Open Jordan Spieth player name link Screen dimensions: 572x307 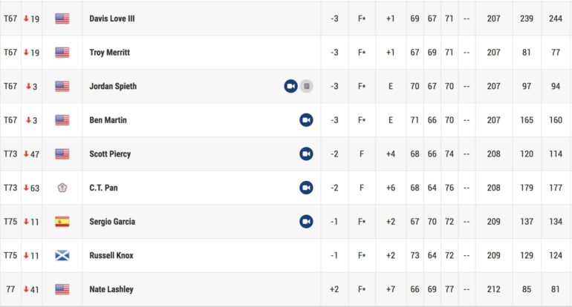(113, 86)
